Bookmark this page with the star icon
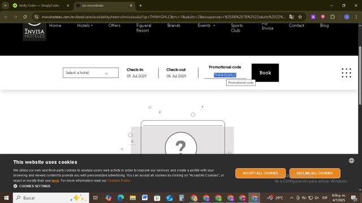Image resolution: width=362 pixels, height=203 pixels. click(300, 17)
